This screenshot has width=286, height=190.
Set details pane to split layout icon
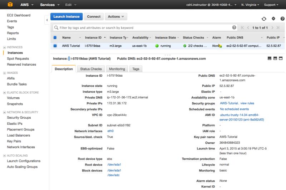point(275,58)
